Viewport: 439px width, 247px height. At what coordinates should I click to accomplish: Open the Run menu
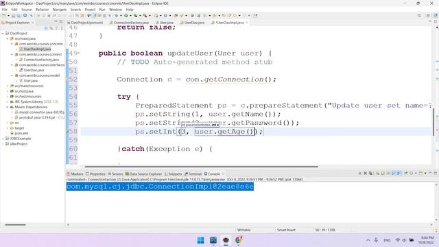[102, 10]
